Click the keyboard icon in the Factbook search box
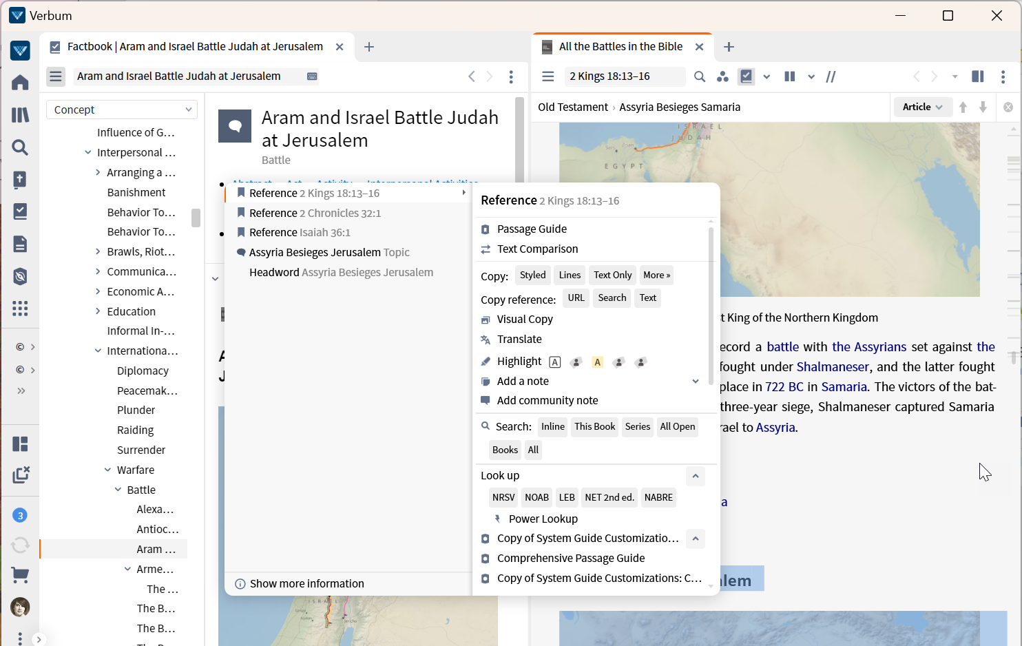 point(312,76)
